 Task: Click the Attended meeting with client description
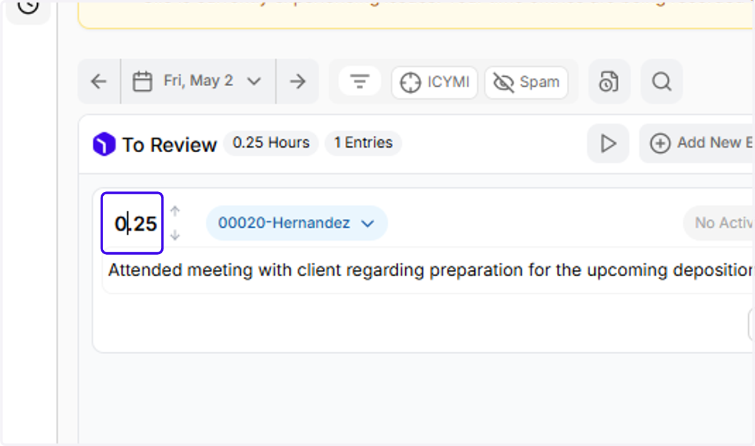pos(431,270)
